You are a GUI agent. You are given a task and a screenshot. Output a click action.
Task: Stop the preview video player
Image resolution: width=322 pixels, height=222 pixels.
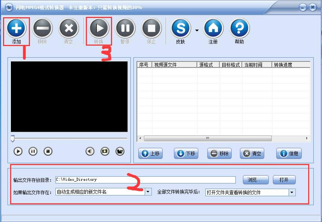click(48, 152)
